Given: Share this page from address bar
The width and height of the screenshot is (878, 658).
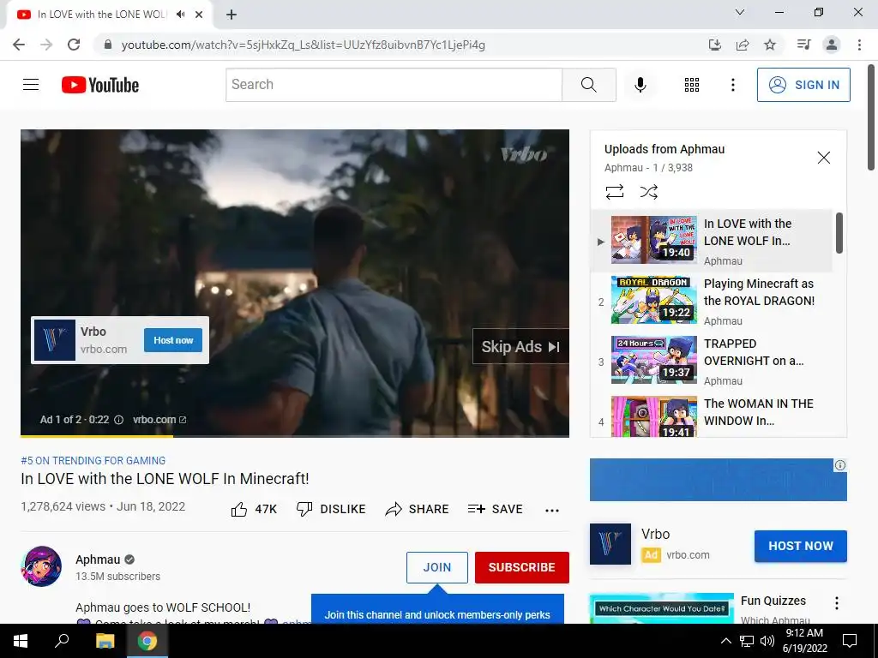Looking at the screenshot, I should pos(743,45).
